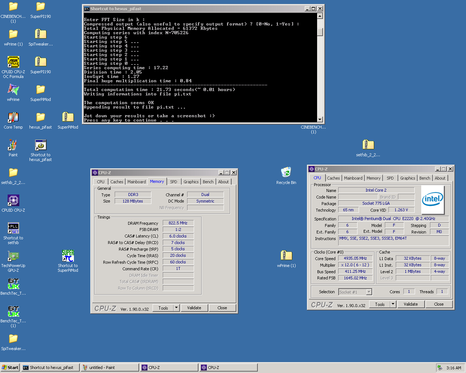The width and height of the screenshot is (466, 373).
Task: Click console scrollbar up arrow
Action: tap(320, 16)
